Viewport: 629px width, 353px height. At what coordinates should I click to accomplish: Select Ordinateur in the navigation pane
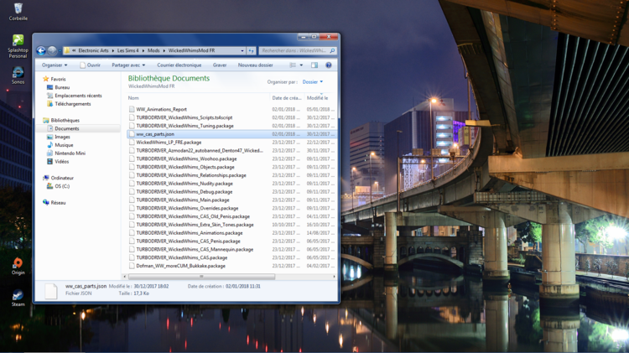(x=62, y=178)
